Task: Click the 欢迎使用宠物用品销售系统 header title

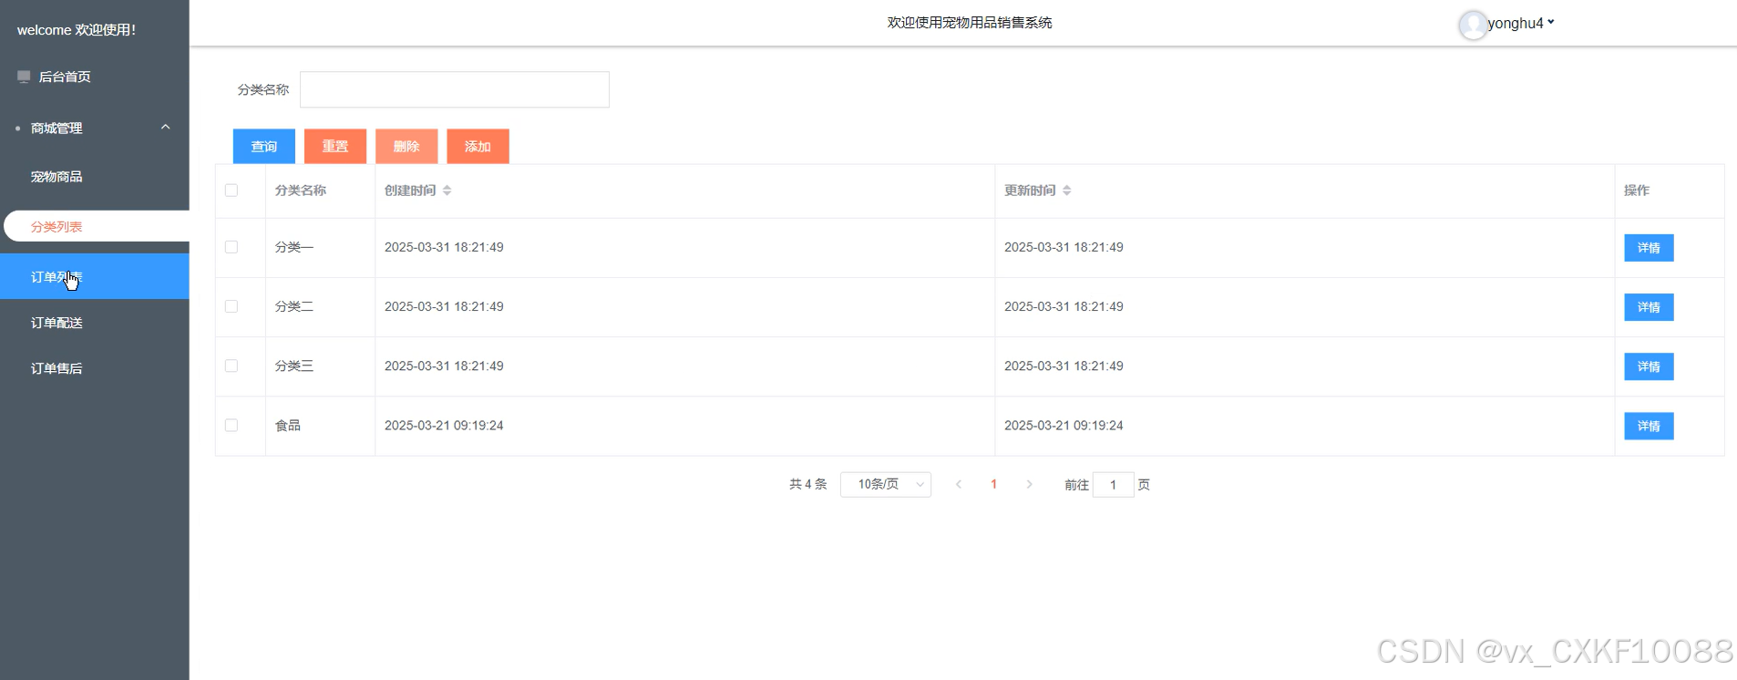Action: [x=970, y=23]
